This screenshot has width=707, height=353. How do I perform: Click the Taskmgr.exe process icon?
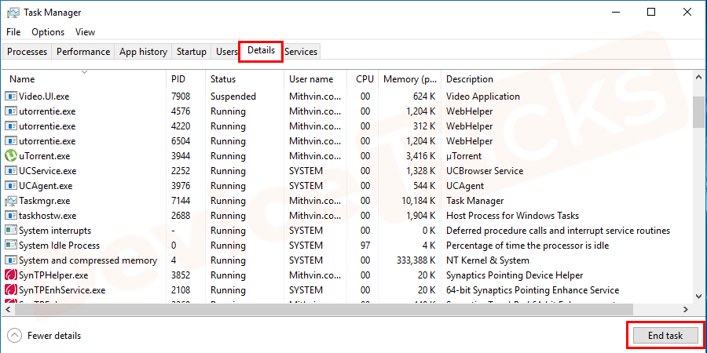click(10, 201)
